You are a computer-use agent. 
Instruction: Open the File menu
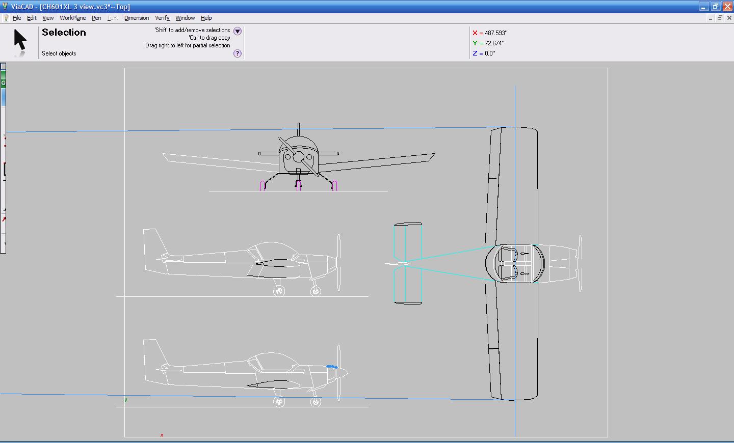(x=17, y=18)
